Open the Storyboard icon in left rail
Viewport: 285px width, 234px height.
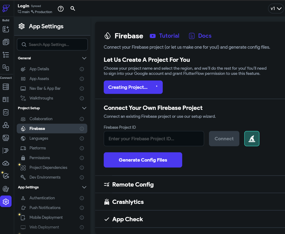[x=6, y=68]
